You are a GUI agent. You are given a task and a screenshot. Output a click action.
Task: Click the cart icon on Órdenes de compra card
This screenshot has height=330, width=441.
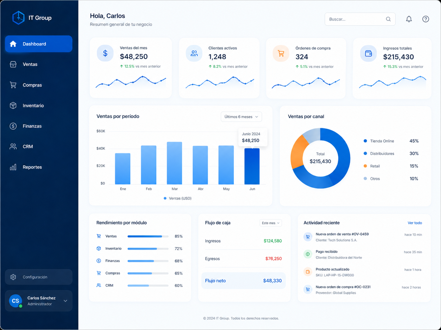coord(281,53)
